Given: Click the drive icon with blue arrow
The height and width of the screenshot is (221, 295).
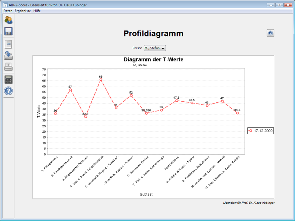Looking at the screenshot, I should click(x=8, y=56).
